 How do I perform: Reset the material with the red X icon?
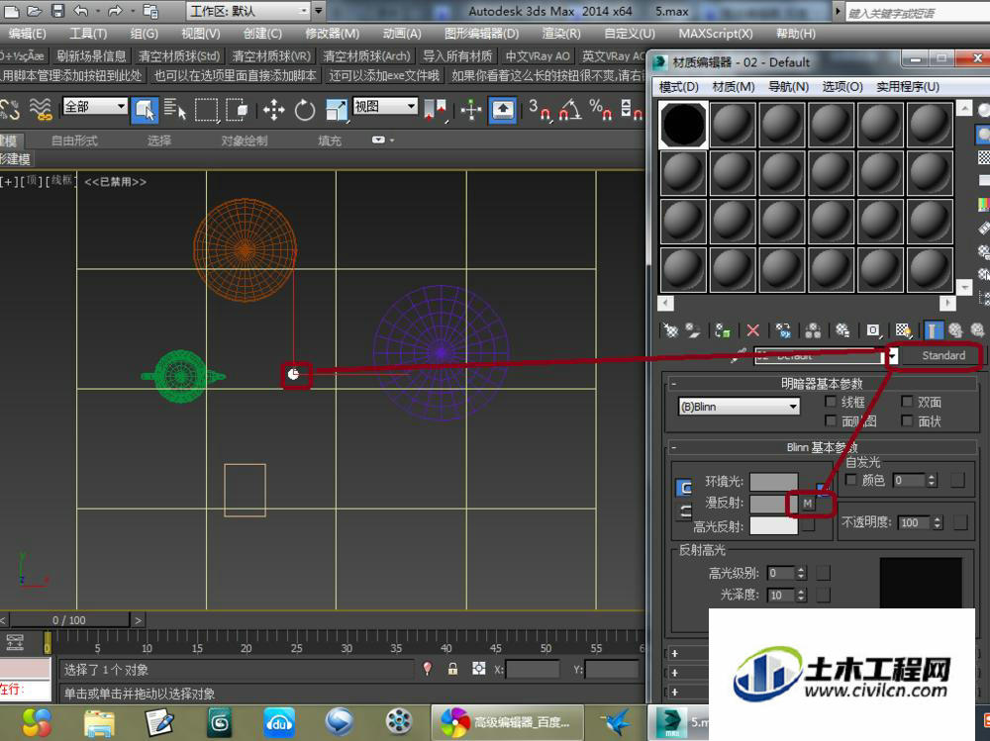[752, 330]
